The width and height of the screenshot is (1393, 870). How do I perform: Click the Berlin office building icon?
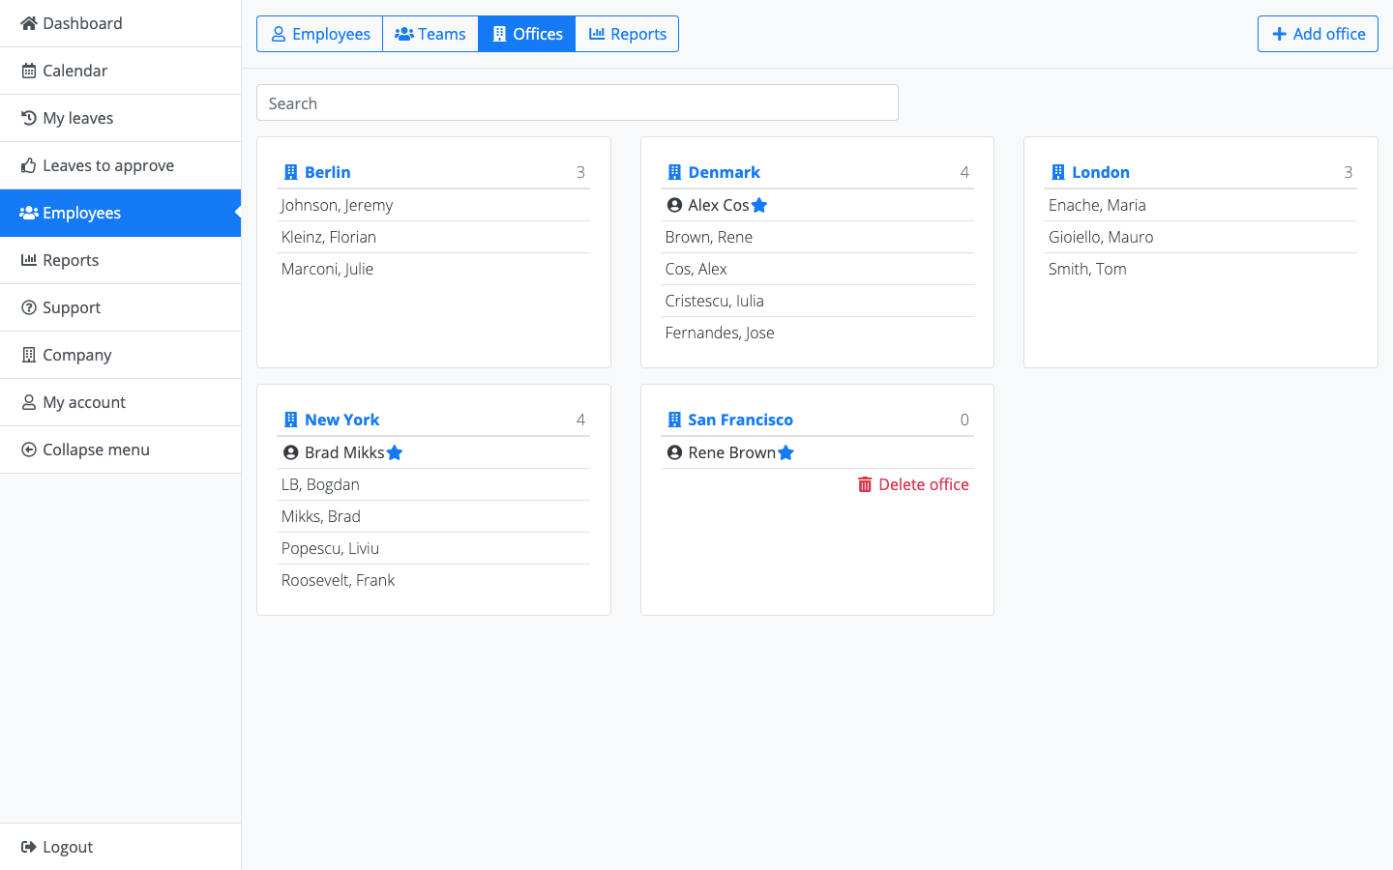pos(290,172)
